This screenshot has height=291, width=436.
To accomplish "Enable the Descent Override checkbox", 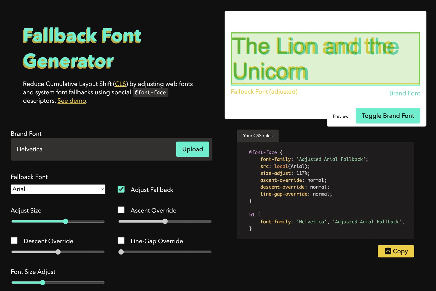I will click(14, 241).
